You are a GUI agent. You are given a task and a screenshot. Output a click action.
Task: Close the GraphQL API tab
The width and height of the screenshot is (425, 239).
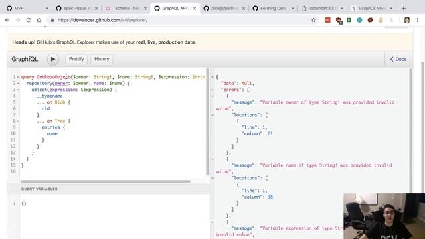click(x=195, y=9)
